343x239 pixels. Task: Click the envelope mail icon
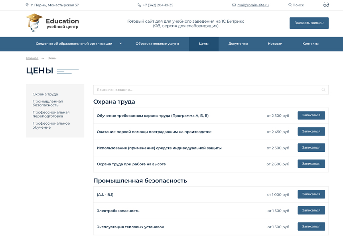(x=234, y=5)
